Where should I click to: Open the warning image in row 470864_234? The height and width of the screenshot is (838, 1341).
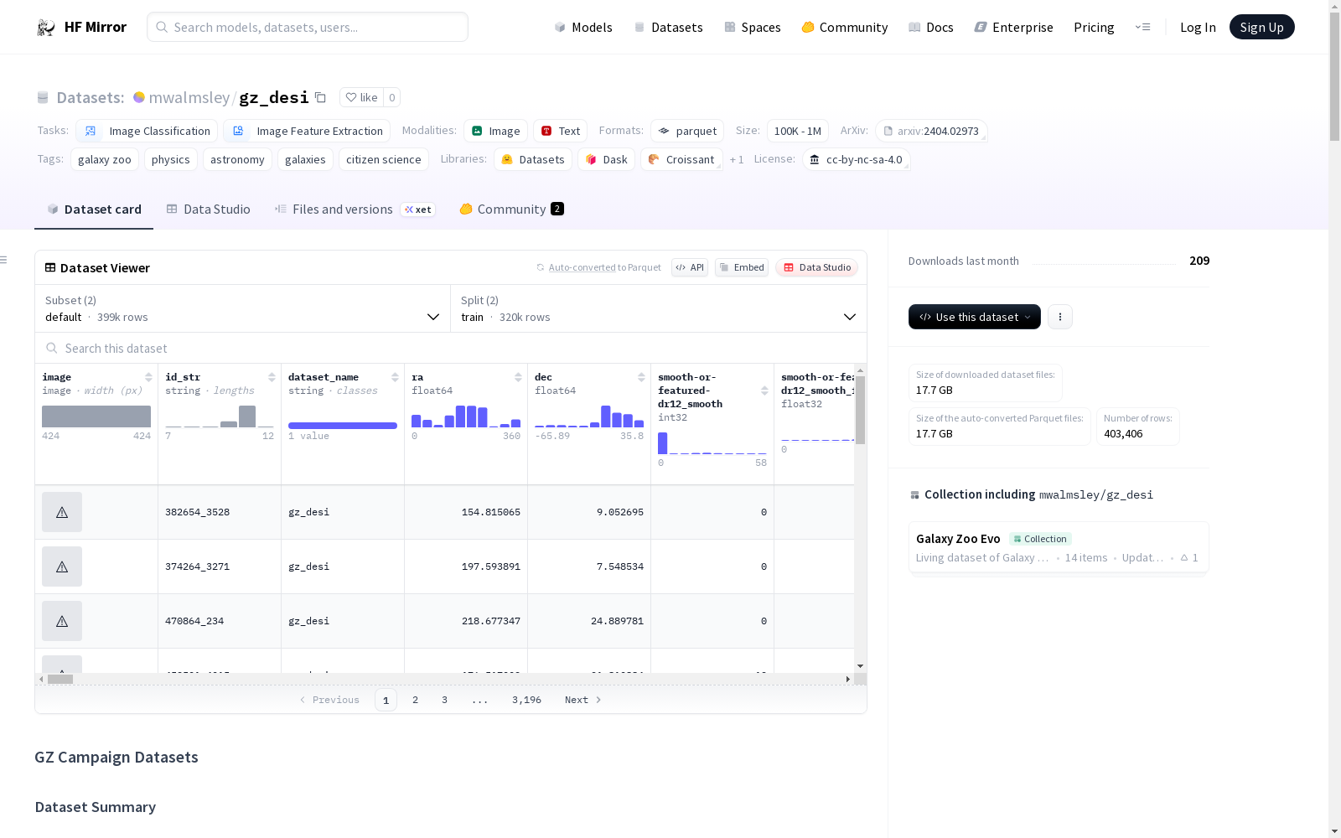(x=62, y=621)
